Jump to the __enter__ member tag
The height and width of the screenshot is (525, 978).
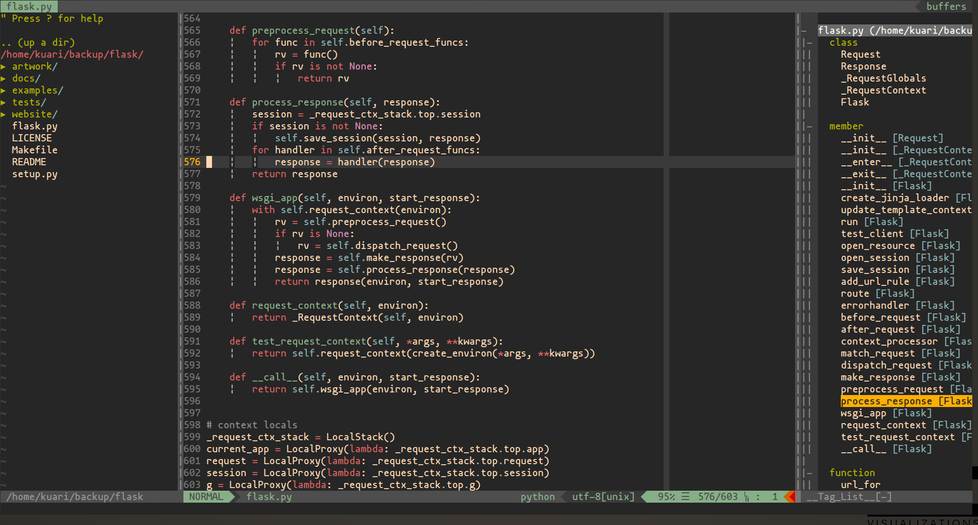pos(906,162)
